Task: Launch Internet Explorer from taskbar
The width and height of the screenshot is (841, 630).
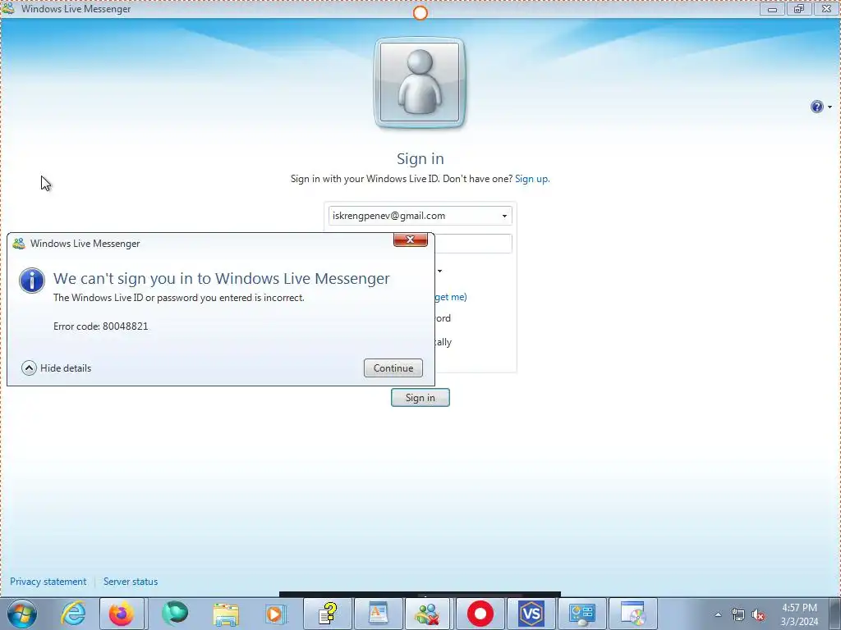Action: [72, 614]
